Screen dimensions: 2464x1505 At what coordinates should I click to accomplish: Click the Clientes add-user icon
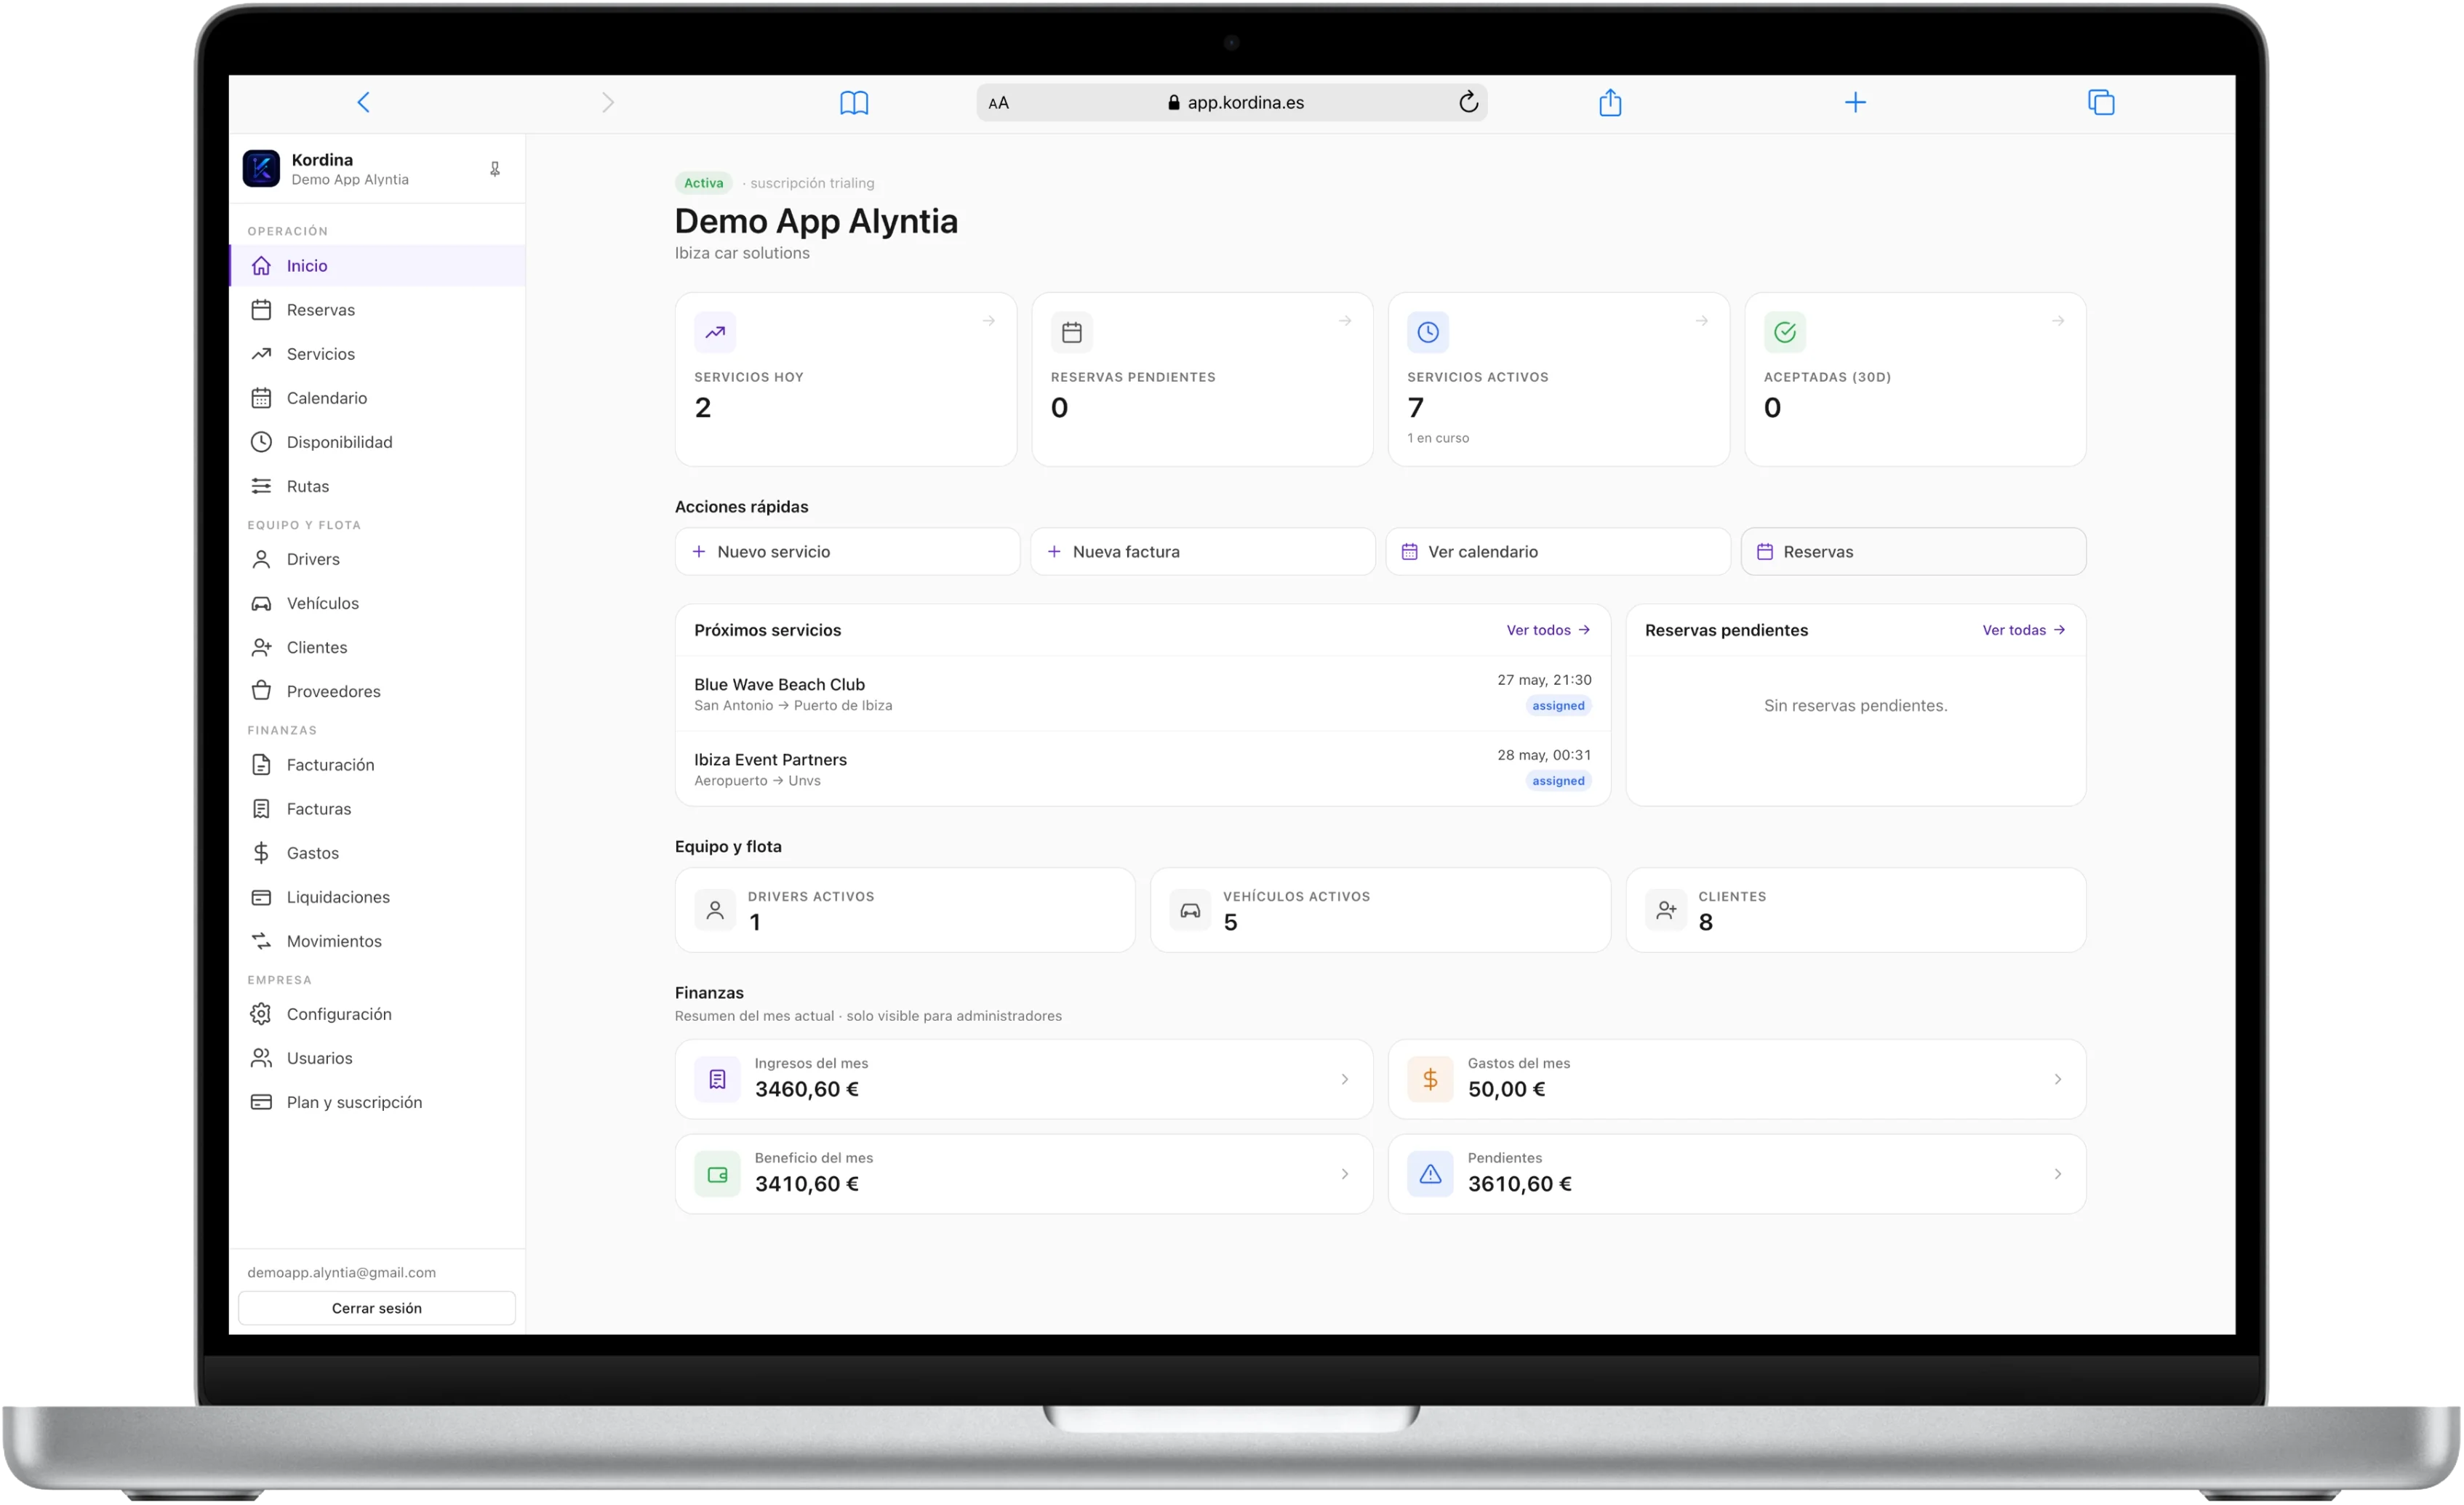coord(1666,910)
